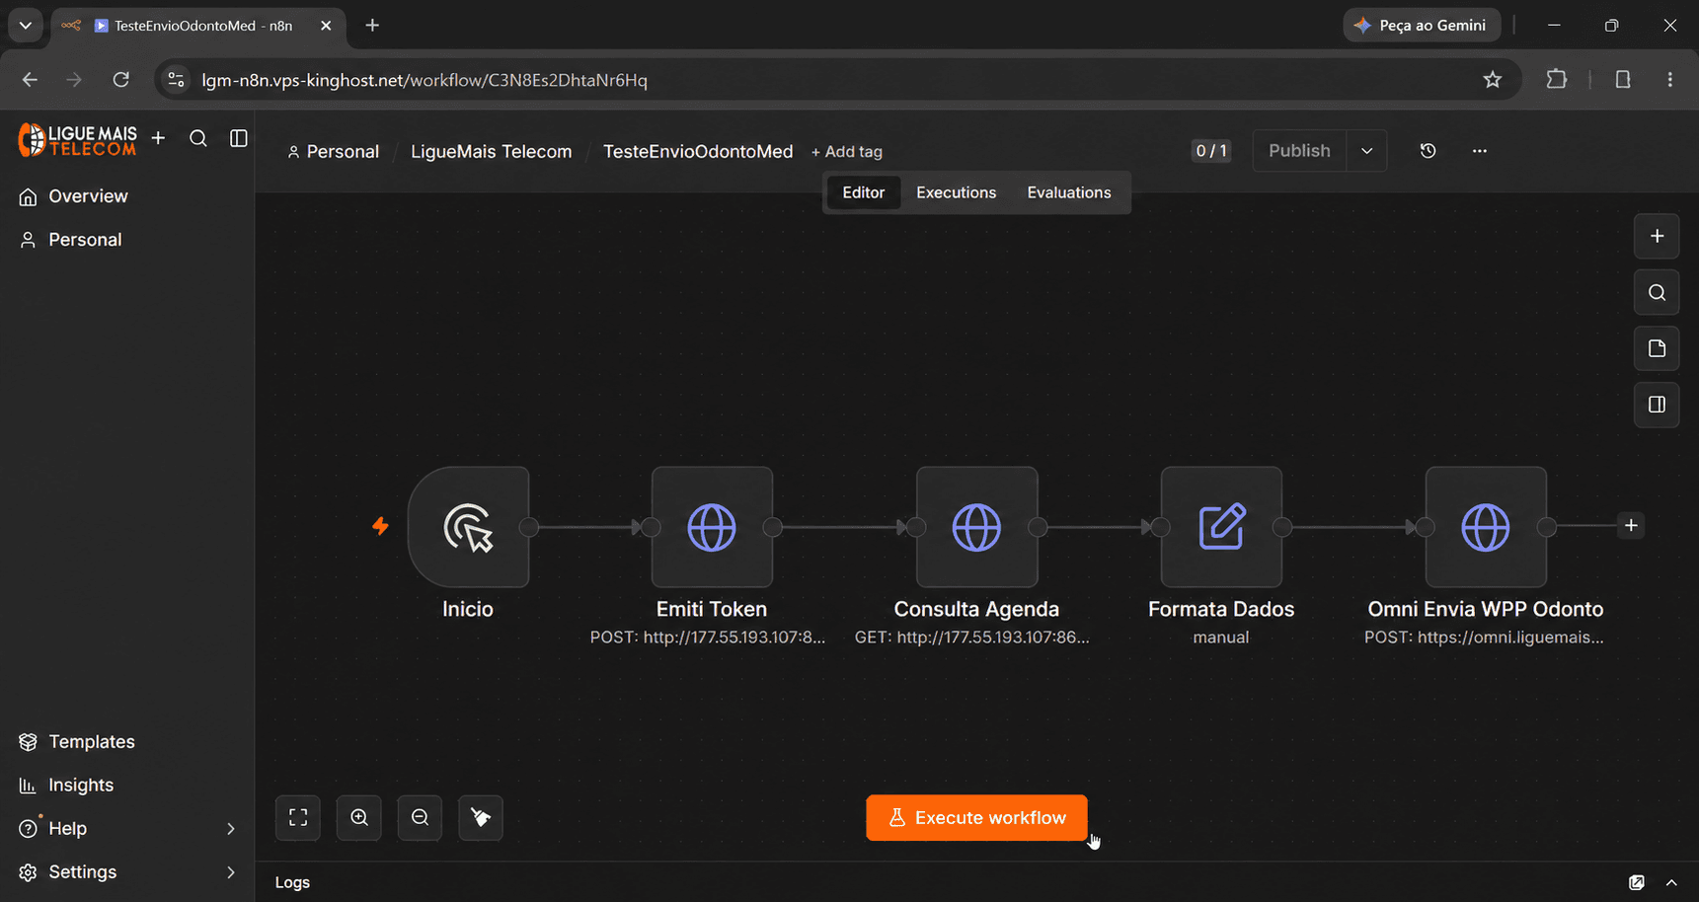Image resolution: width=1699 pixels, height=902 pixels.
Task: Click the Help question icon
Action: pyautogui.click(x=28, y=829)
